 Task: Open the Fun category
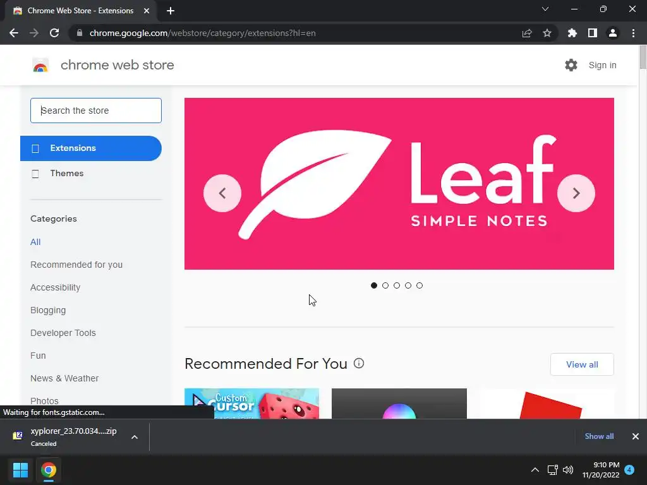point(38,356)
